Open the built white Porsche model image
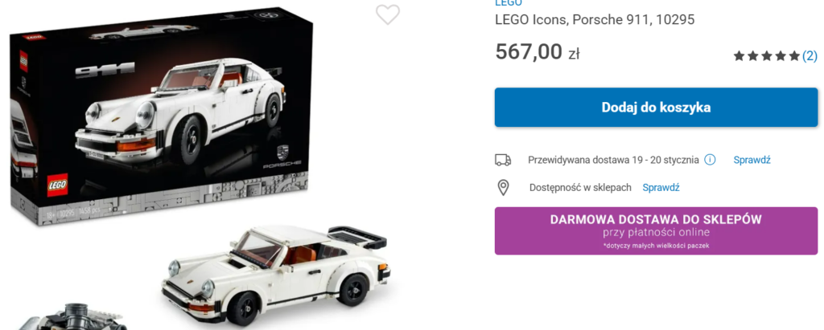The width and height of the screenshot is (824, 330). point(274,273)
